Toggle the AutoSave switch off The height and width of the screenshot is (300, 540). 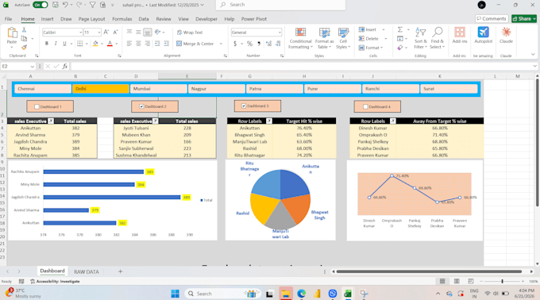pyautogui.click(x=40, y=5)
